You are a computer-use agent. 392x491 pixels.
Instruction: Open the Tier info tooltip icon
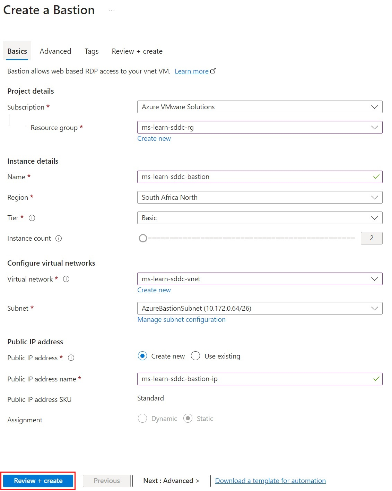click(32, 218)
